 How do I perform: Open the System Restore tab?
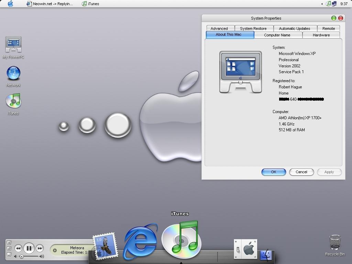tap(253, 29)
